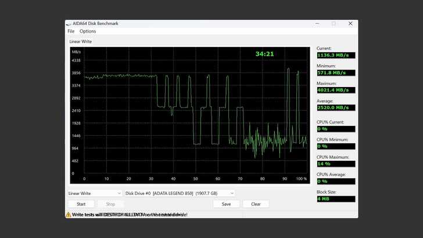Image resolution: width=423 pixels, height=238 pixels.
Task: Minimize the Disk Benchmark window
Action: pyautogui.click(x=317, y=24)
